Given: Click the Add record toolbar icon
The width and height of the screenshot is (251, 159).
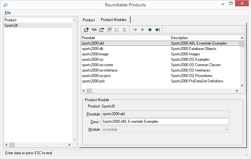Looking at the screenshot, I should tap(86, 30).
